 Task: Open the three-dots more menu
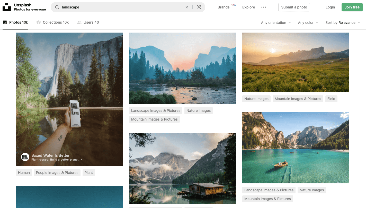[x=264, y=7]
